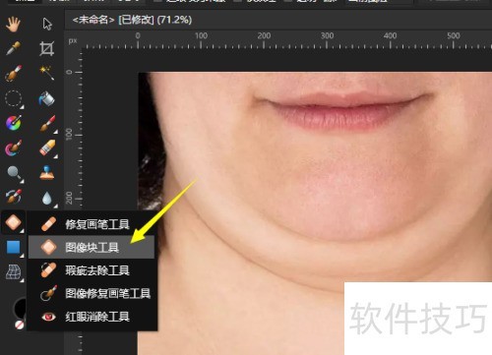Click the no-color red circle icon
This screenshot has width=492, height=355.
20,325
